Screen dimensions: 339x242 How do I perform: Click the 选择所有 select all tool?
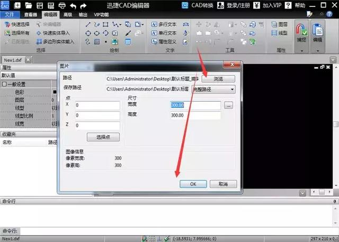17,33
